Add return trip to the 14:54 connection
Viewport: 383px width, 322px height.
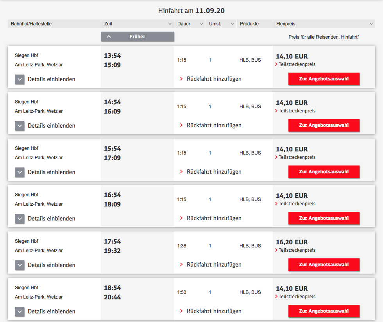[214, 125]
